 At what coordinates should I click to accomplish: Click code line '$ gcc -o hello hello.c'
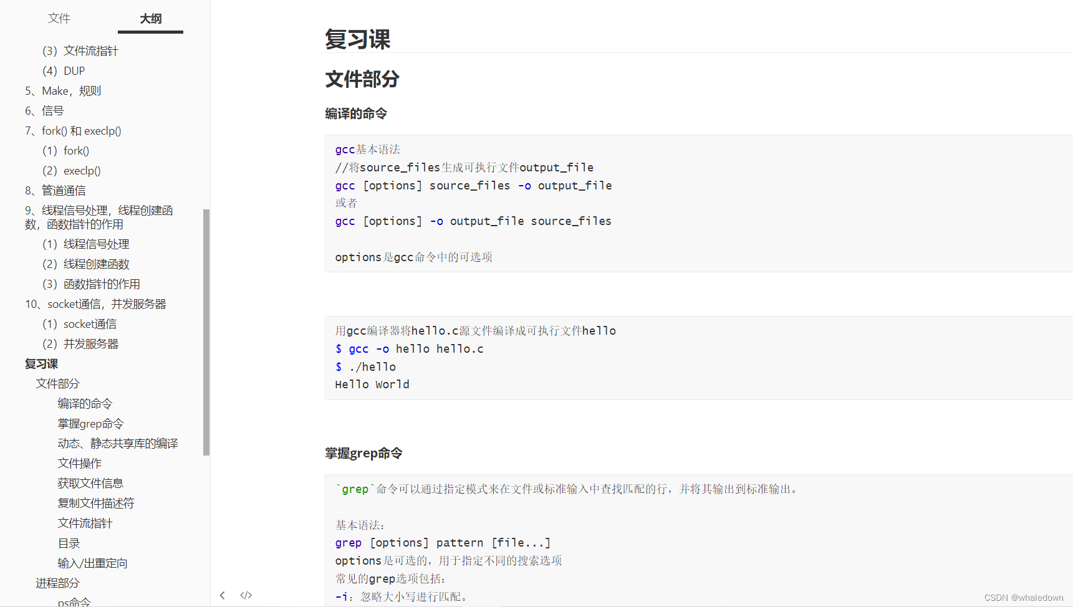[x=409, y=349]
